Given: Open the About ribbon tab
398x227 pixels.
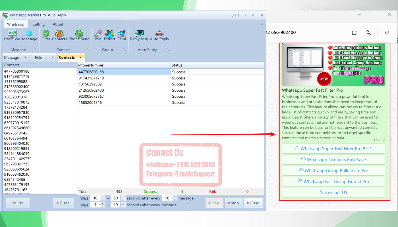Looking at the screenshot, I should point(58,24).
